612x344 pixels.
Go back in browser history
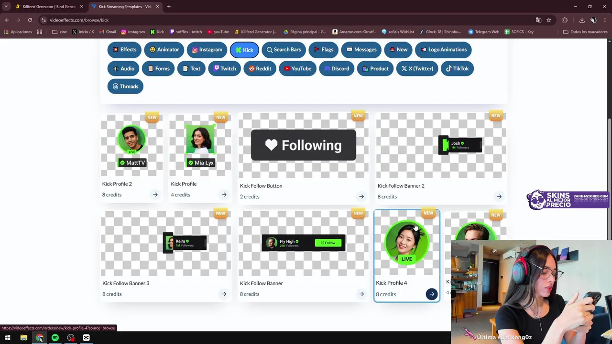[7, 20]
